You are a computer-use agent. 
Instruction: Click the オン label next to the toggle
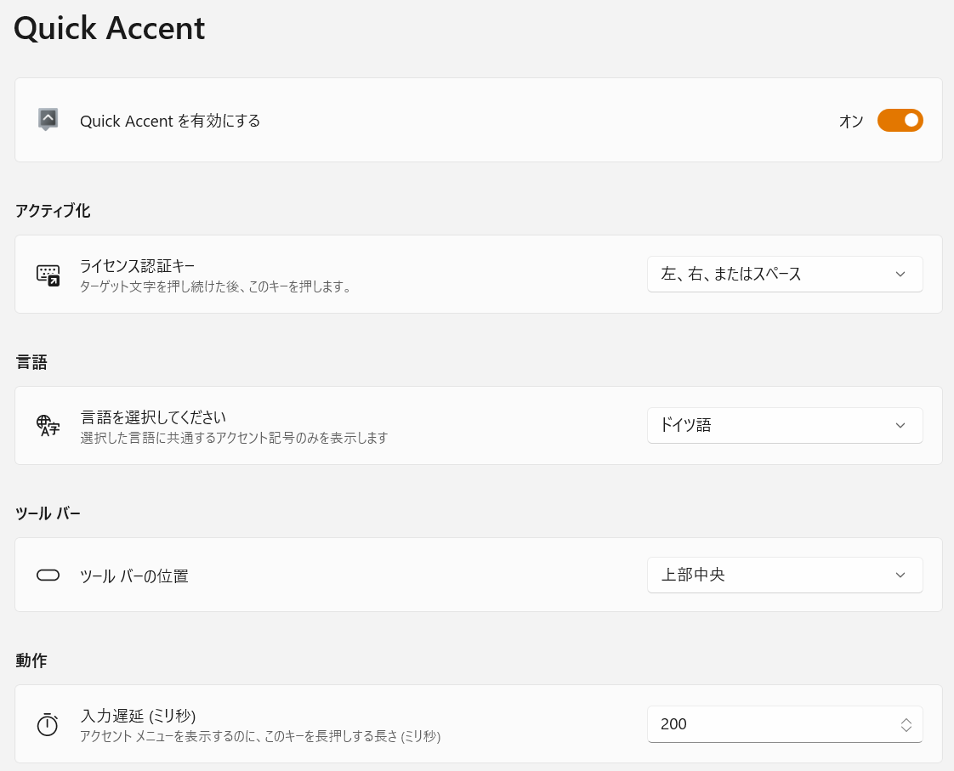point(850,122)
